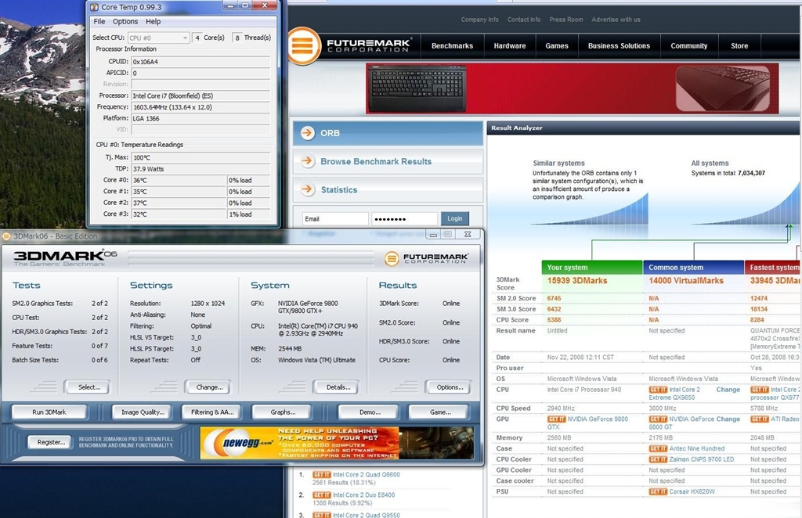802x518 pixels.
Task: Click the Core Temp title bar icon
Action: [94, 7]
